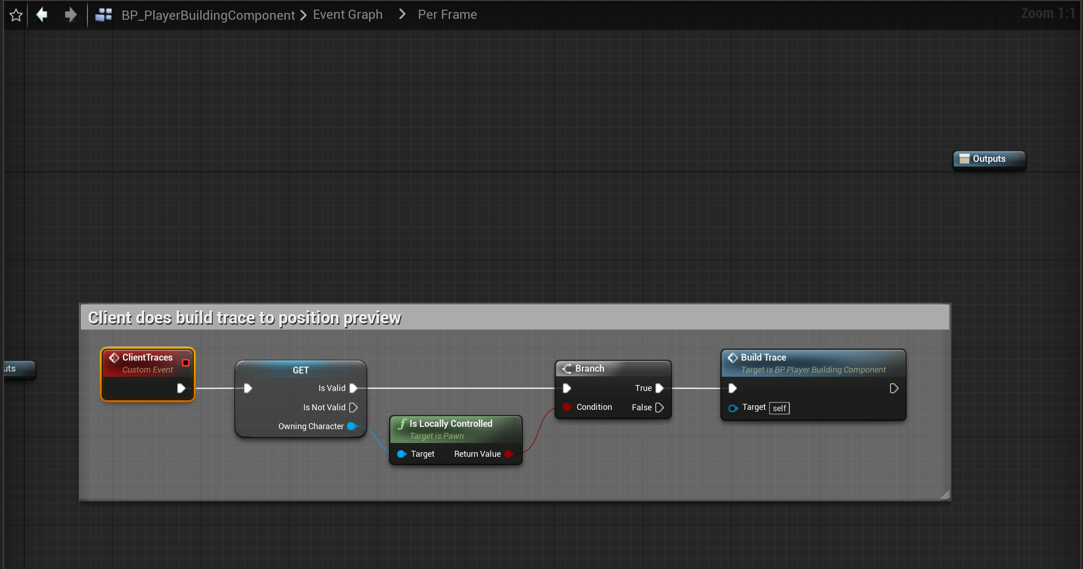
Task: Click the Branch node icon
Action: [567, 368]
